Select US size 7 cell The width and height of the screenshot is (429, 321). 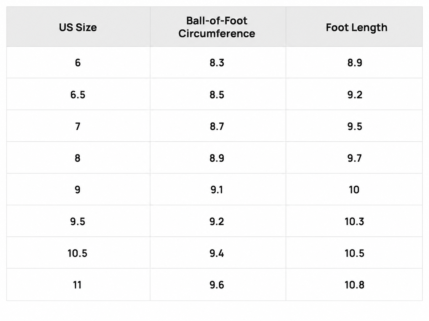click(x=78, y=126)
